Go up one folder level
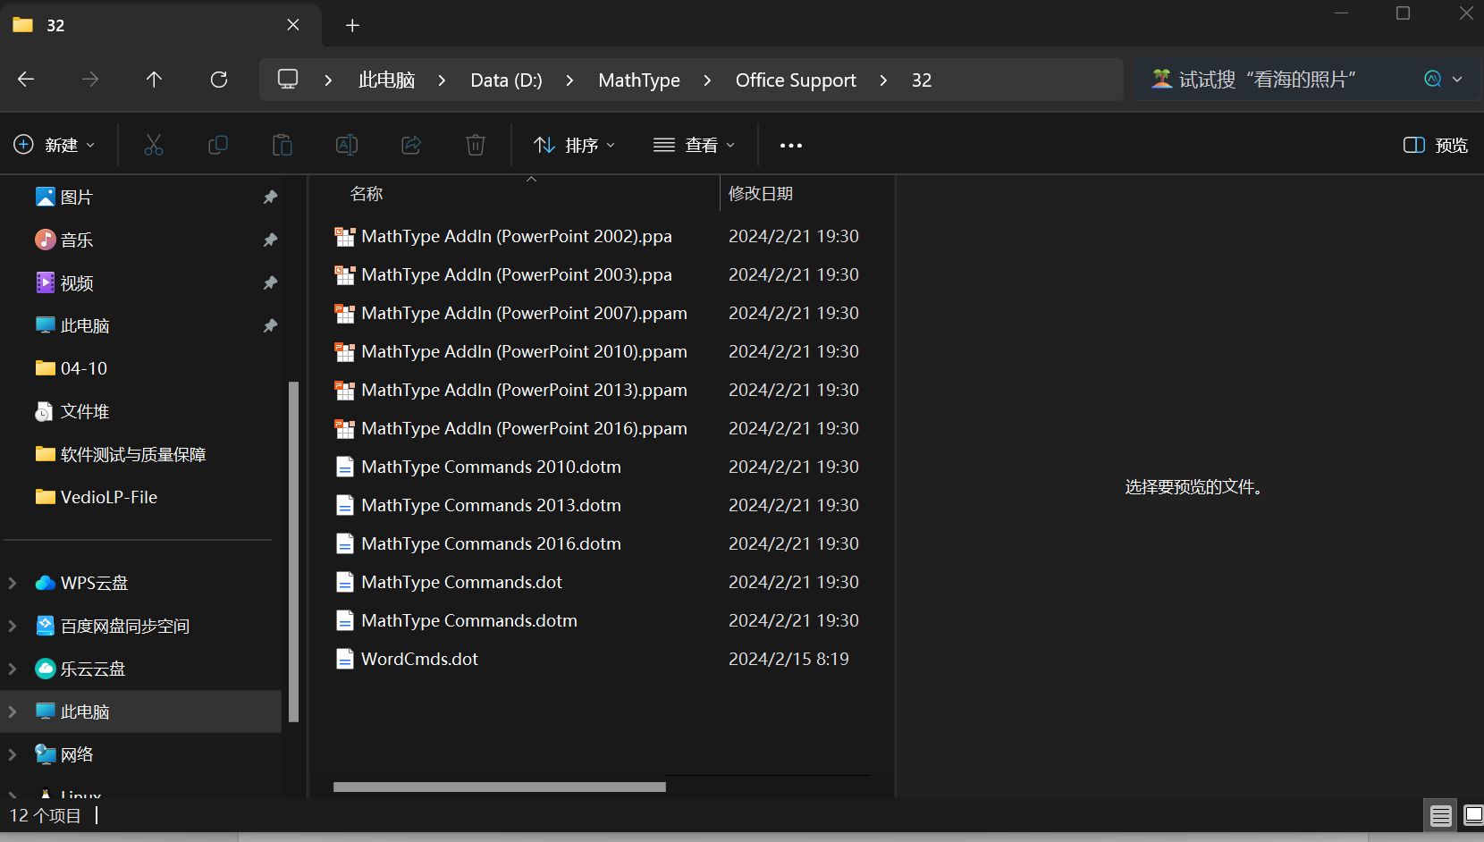Screen dimensions: 1484x842 [x=154, y=80]
